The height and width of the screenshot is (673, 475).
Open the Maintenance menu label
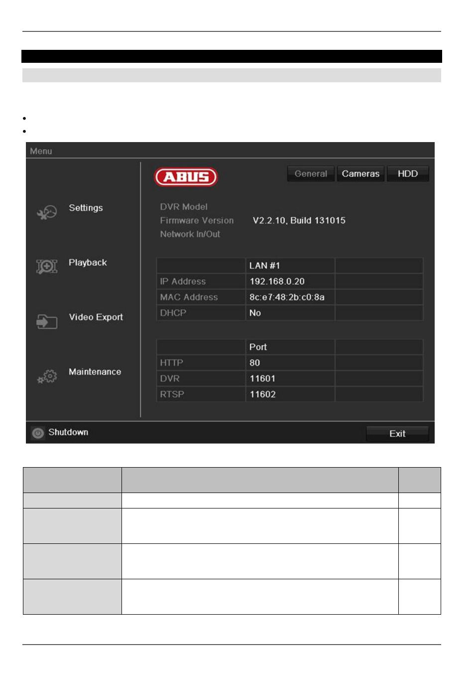(95, 372)
